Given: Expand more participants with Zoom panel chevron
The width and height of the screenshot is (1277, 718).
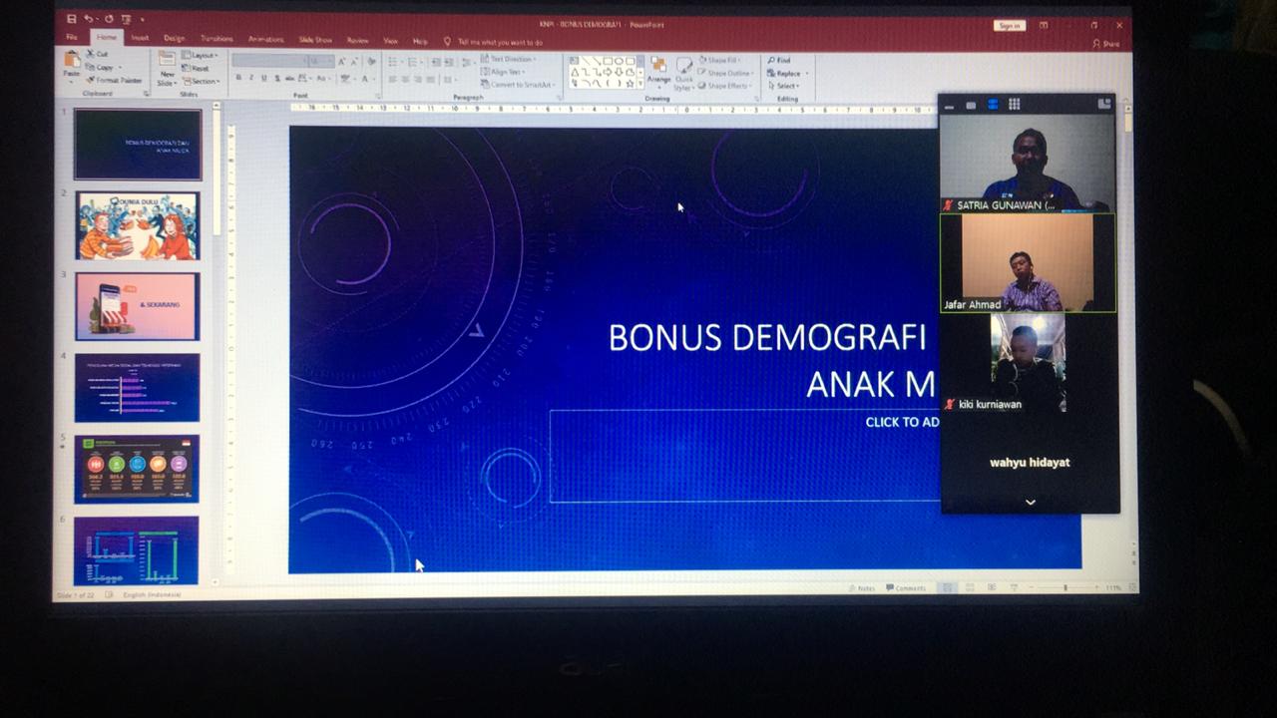Looking at the screenshot, I should click(x=1030, y=503).
